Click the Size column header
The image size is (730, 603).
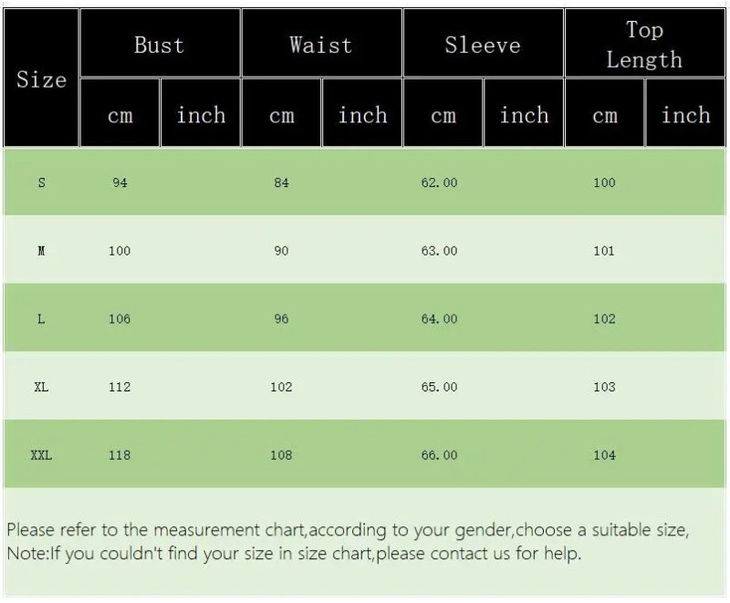(x=41, y=79)
